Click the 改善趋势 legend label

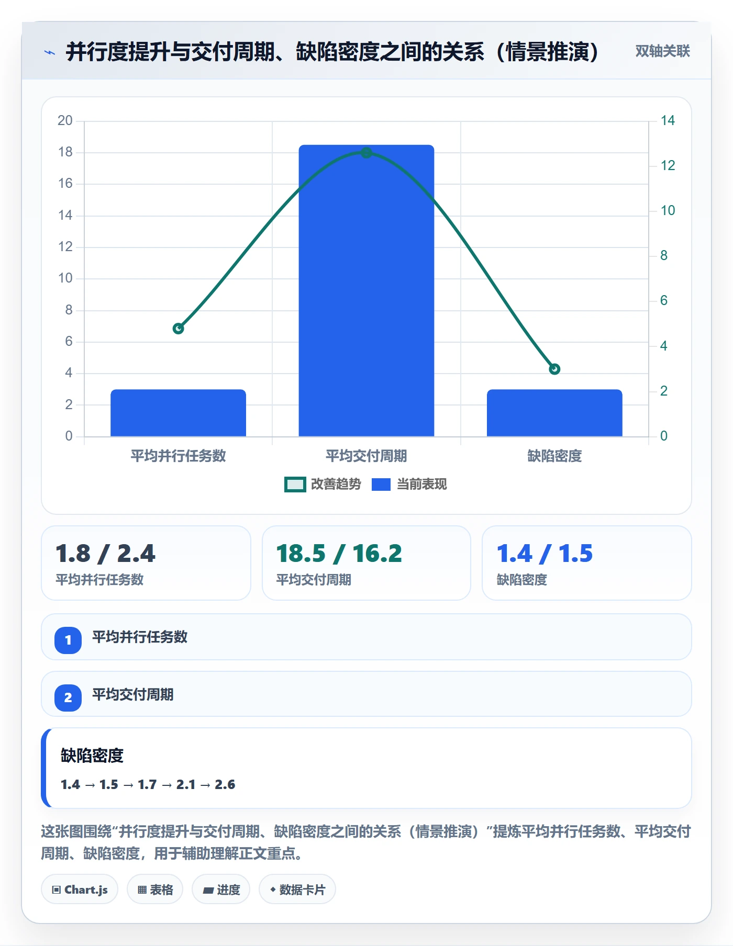[336, 485]
